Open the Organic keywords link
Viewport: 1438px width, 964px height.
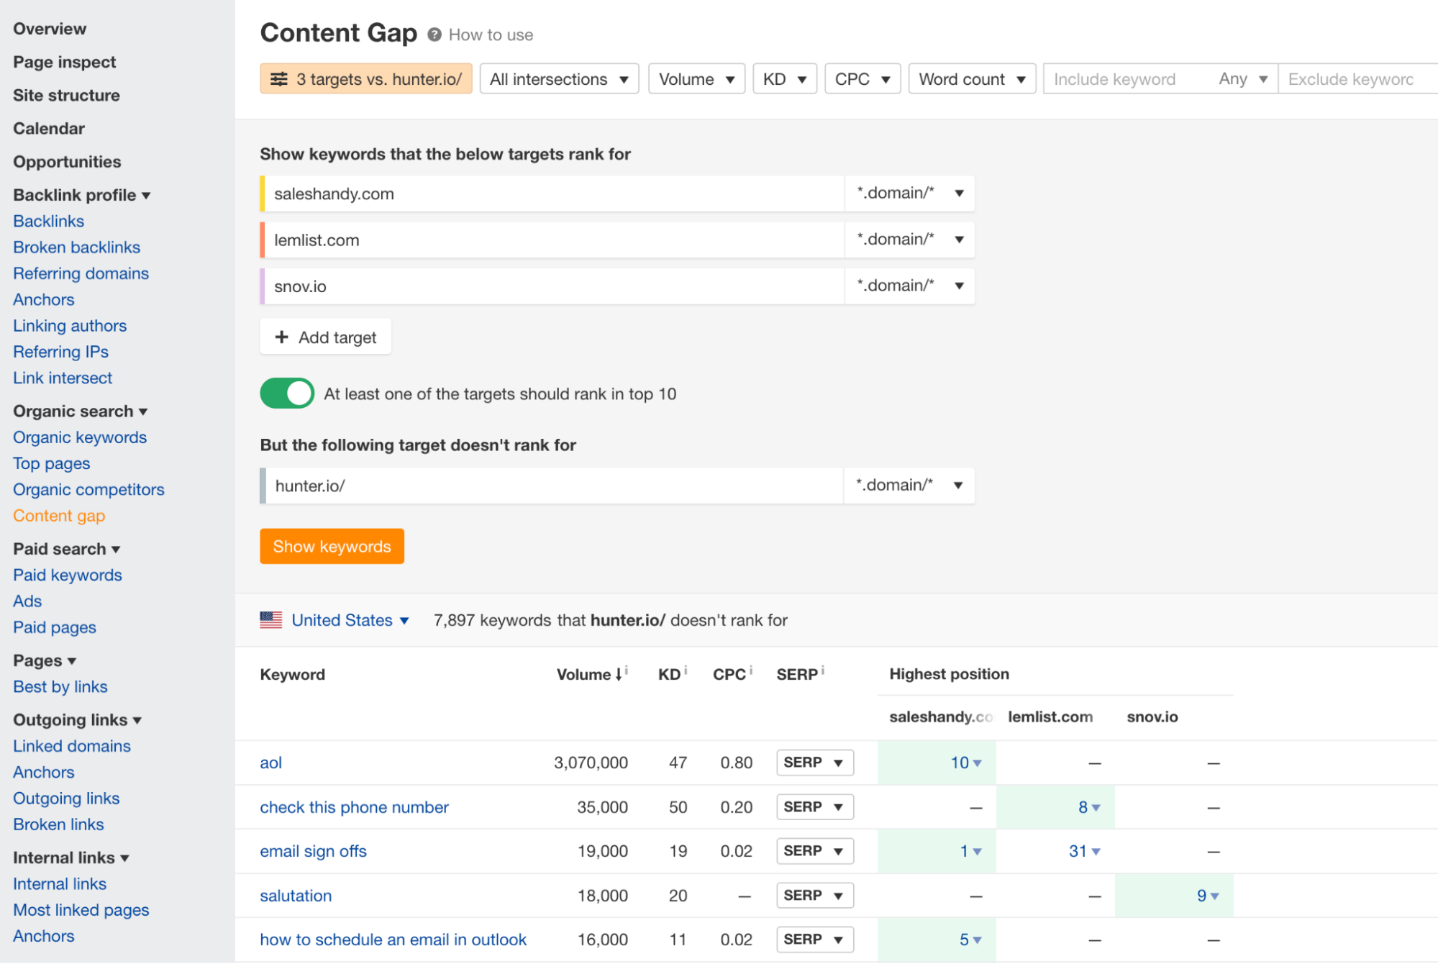(80, 437)
